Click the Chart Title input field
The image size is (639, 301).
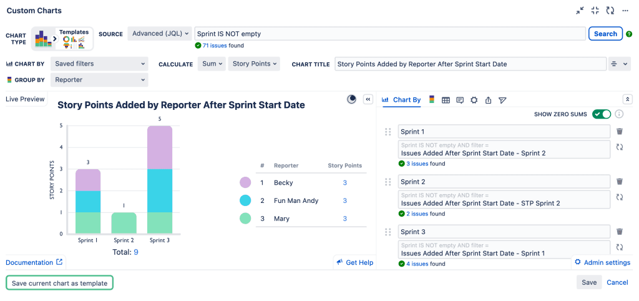click(x=470, y=64)
